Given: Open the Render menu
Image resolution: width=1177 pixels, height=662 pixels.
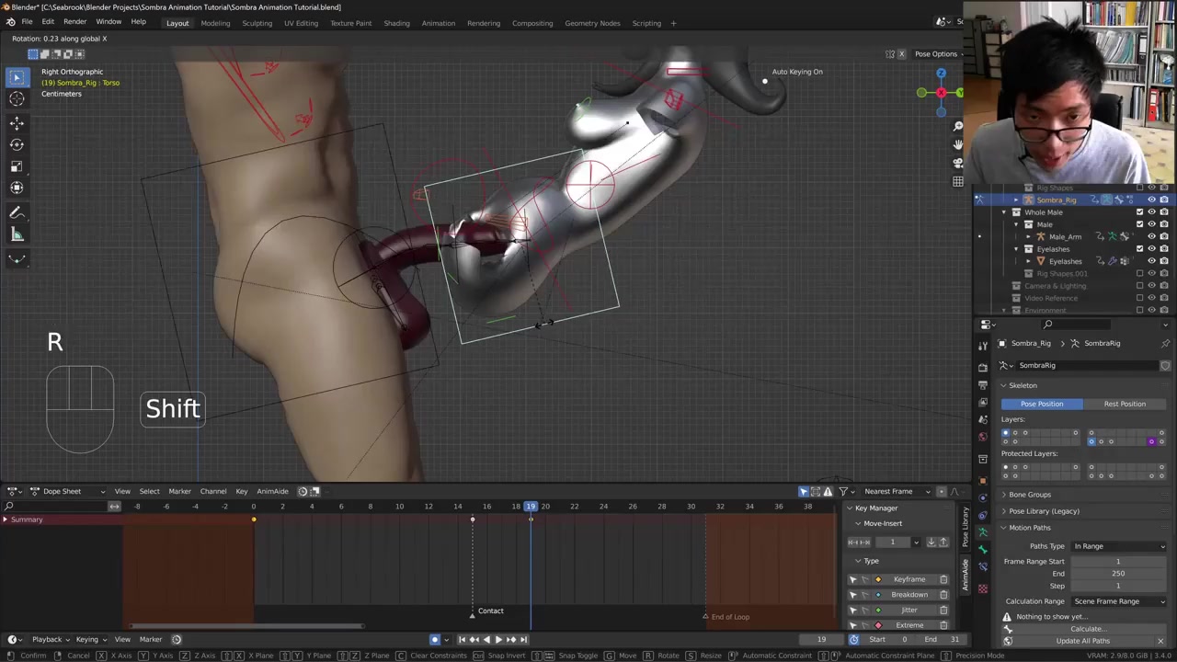Looking at the screenshot, I should pos(74,22).
